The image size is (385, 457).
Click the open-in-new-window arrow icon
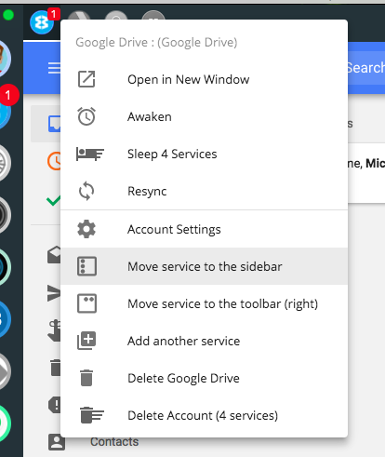pyautogui.click(x=86, y=79)
